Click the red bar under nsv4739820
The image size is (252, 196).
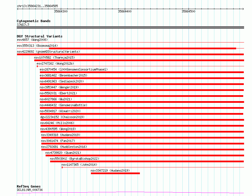(x=145, y=155)
